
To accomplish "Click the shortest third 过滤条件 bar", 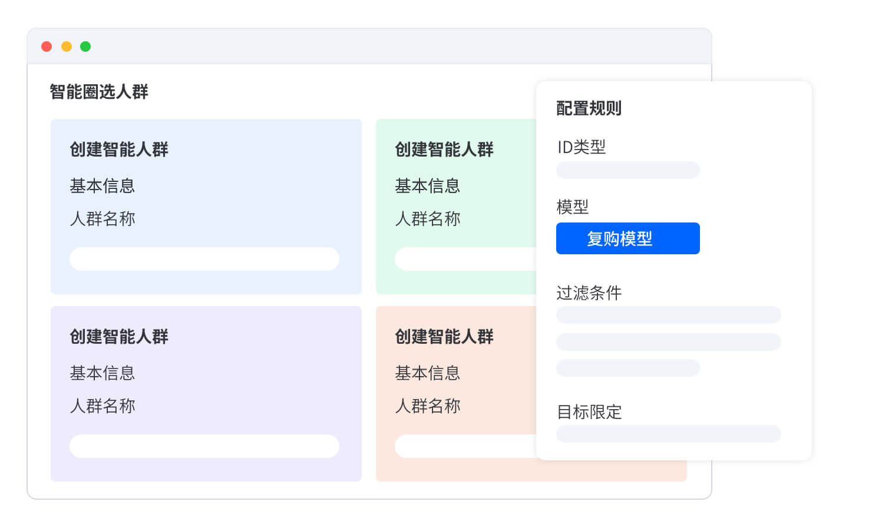I will [x=627, y=368].
